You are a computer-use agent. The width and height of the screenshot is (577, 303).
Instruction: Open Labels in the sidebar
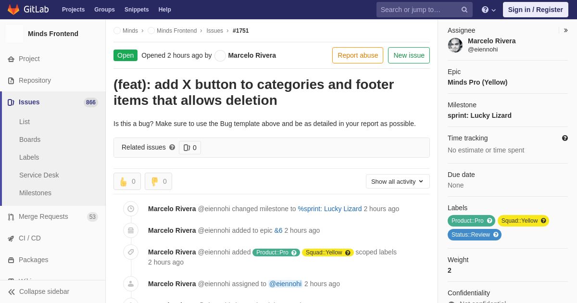click(x=29, y=157)
